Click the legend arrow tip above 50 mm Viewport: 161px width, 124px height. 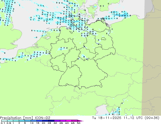[x=80, y=121]
